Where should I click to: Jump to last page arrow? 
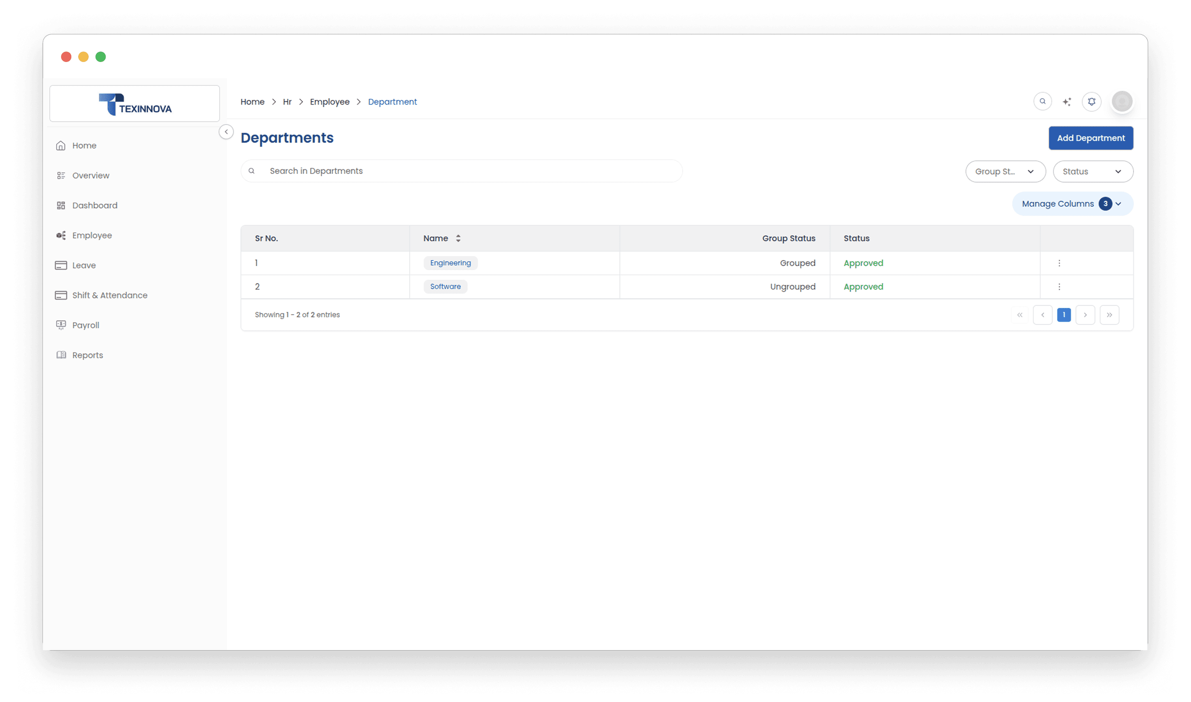coord(1109,315)
